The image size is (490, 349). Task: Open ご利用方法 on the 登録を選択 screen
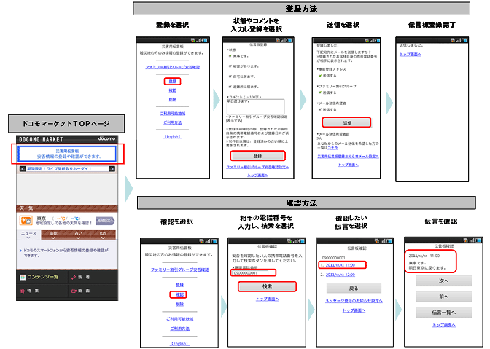click(173, 122)
